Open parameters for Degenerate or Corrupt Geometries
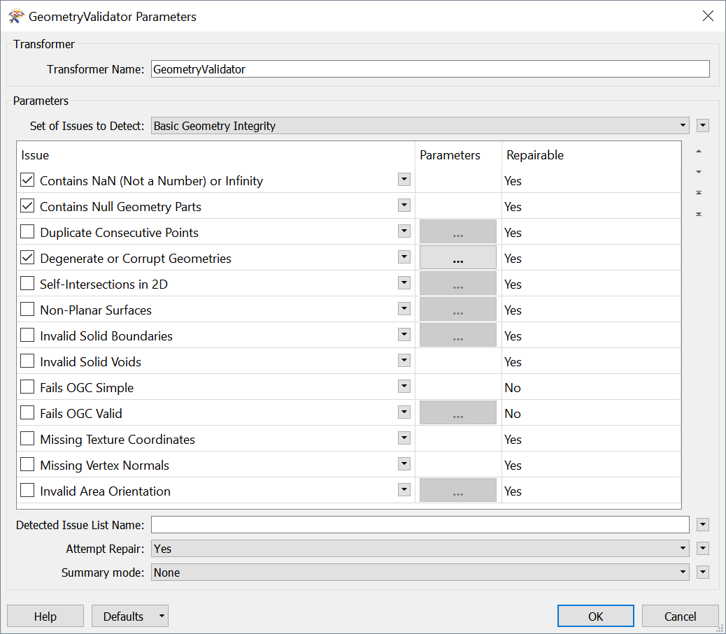This screenshot has height=634, width=726. coord(457,258)
